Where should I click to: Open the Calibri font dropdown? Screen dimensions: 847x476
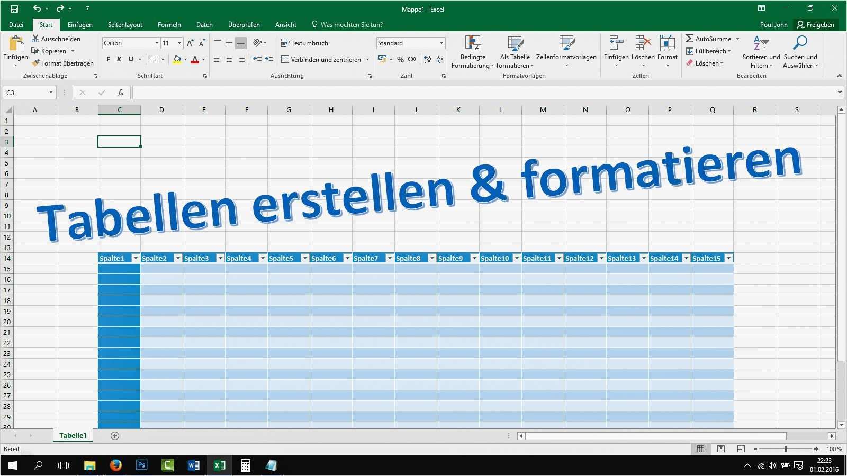click(156, 43)
